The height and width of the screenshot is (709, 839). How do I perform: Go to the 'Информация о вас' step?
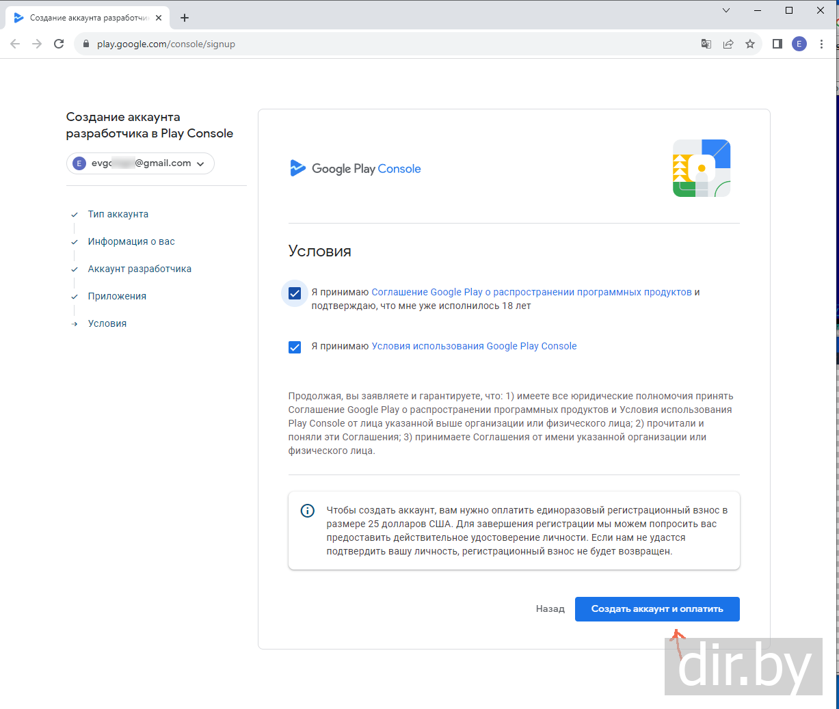(131, 241)
